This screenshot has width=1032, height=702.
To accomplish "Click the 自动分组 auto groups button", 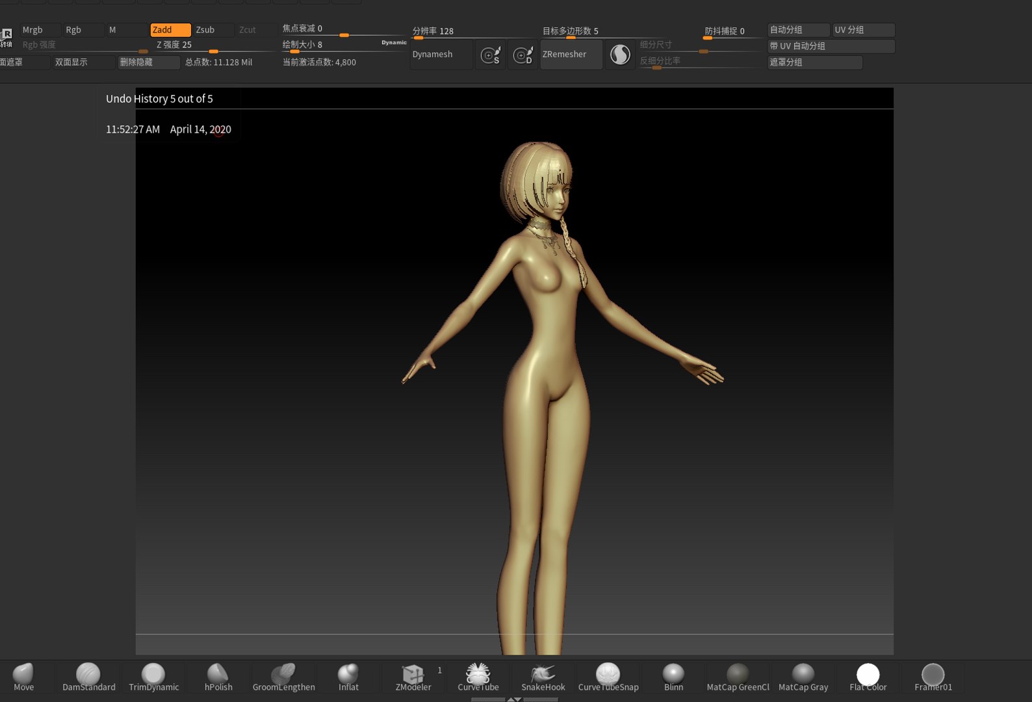I will click(x=798, y=30).
